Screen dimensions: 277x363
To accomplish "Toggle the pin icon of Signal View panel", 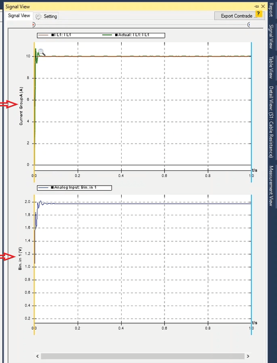I will click(256, 6).
